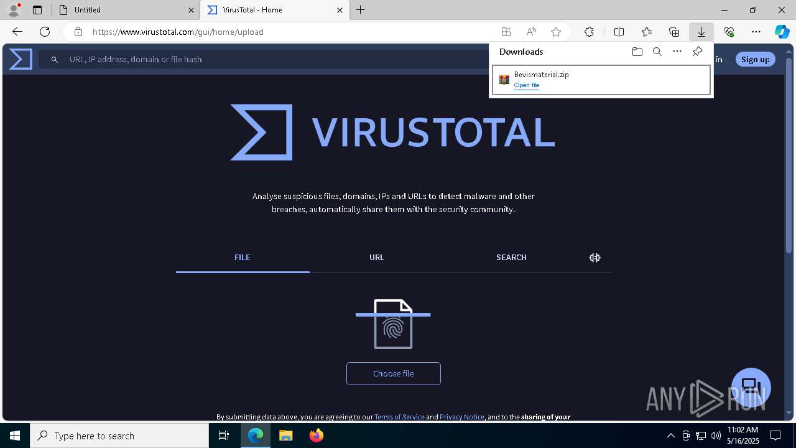Open the Privacy Notice link
The width and height of the screenshot is (796, 448).
click(x=462, y=417)
